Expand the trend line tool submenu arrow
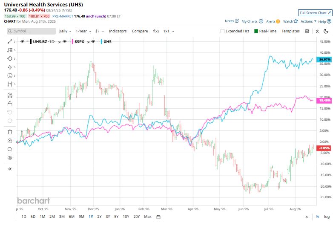Screen dimensions: 333x226 click(14, 42)
